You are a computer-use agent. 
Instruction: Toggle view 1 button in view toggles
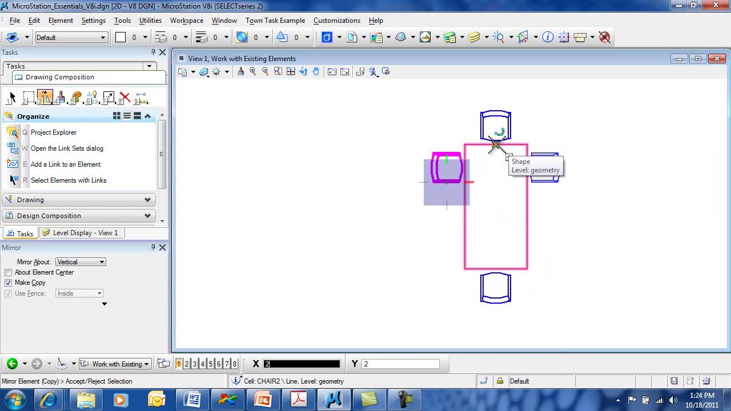coord(179,364)
